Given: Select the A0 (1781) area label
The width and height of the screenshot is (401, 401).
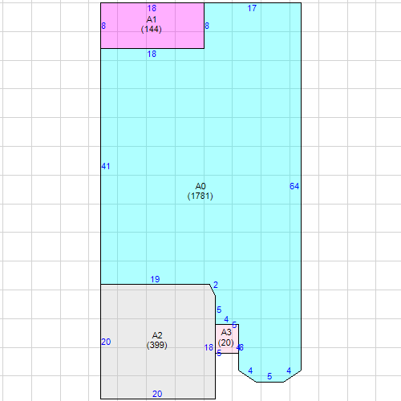Looking at the screenshot, I should tap(200, 191).
